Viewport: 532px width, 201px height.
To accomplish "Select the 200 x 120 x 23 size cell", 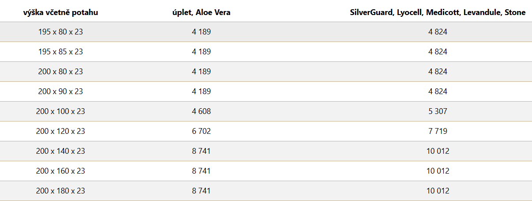I will tap(60, 131).
